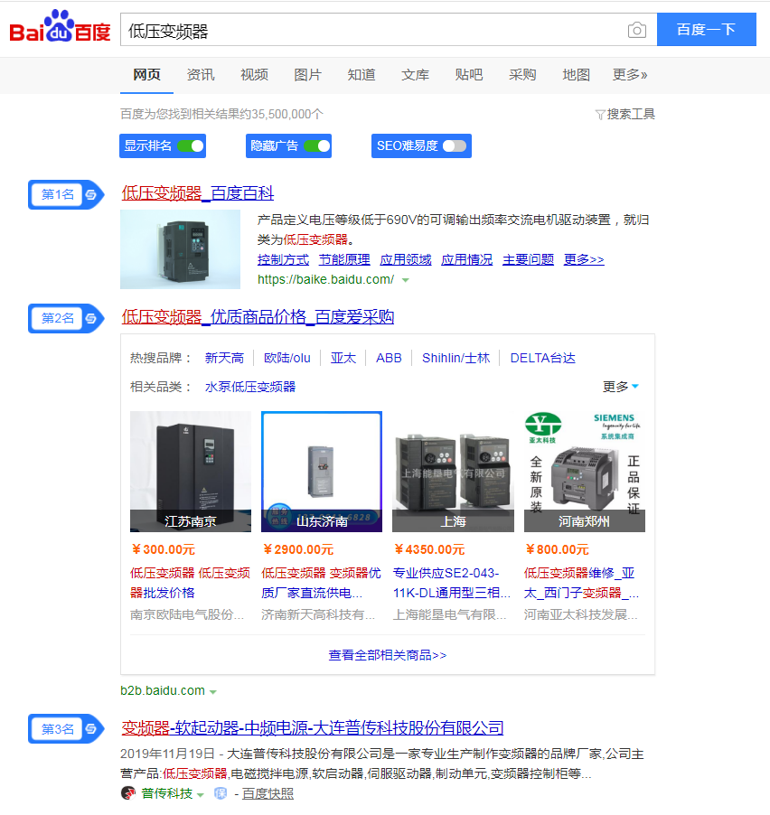Select the DELTA台达 brand link

point(543,358)
